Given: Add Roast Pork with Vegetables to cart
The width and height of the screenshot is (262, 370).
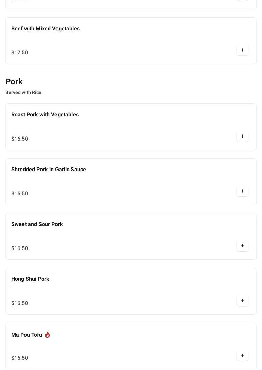Looking at the screenshot, I should coord(242,136).
